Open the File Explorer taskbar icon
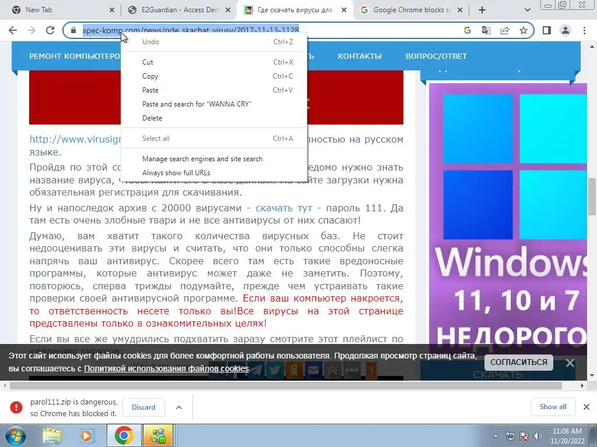Screen dimensions: 597x447 point(52,436)
